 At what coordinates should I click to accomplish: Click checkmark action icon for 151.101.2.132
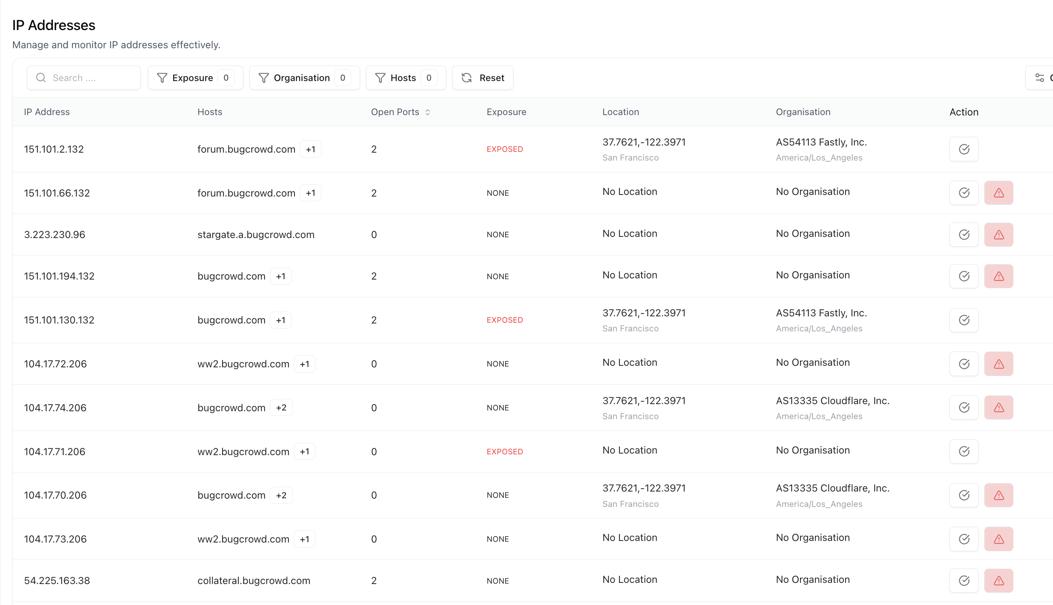coord(964,149)
